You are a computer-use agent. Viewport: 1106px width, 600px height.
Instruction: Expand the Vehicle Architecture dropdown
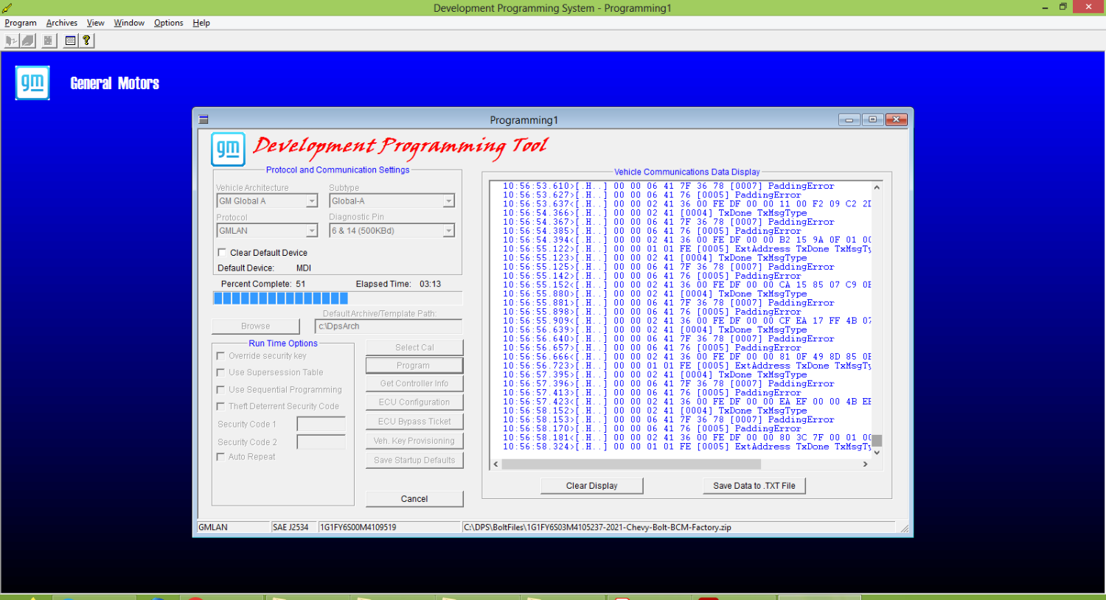(312, 201)
